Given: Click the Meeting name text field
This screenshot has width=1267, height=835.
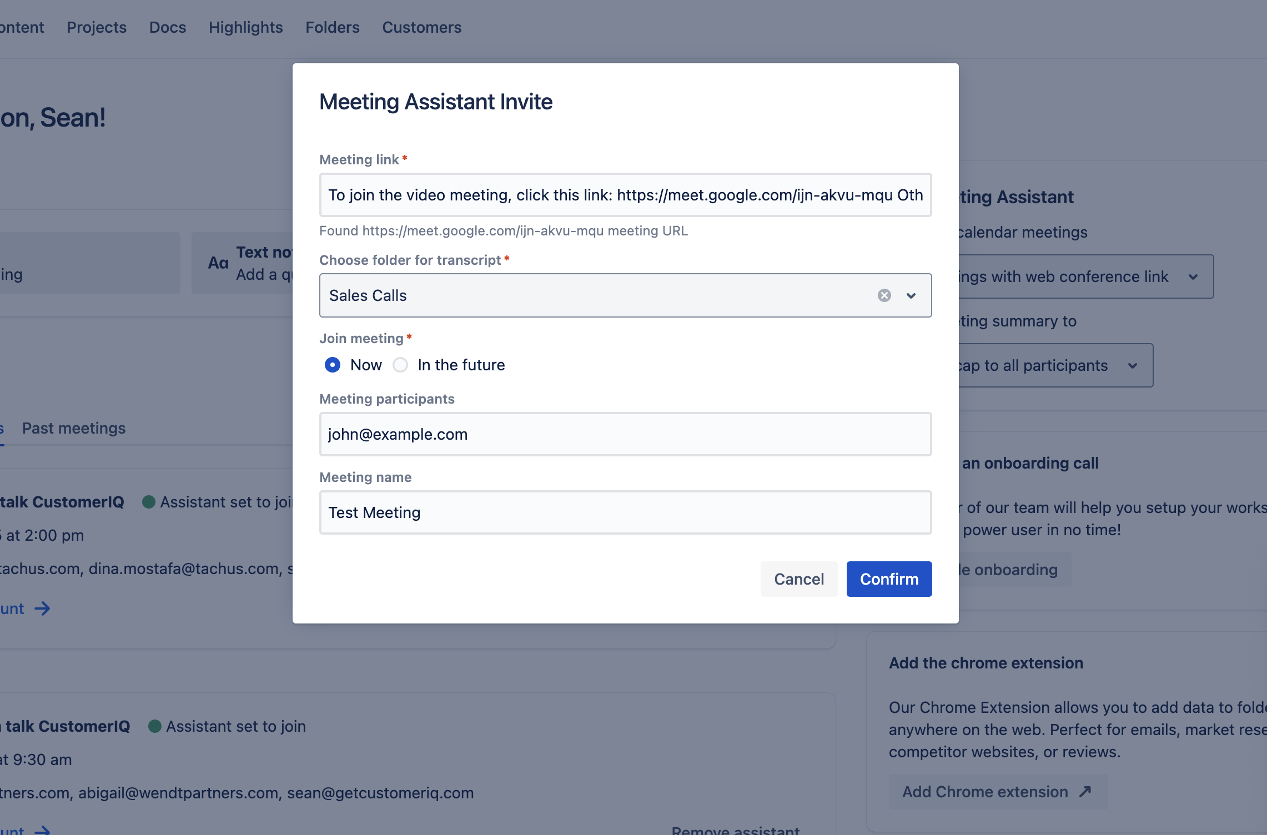Looking at the screenshot, I should click(x=625, y=512).
